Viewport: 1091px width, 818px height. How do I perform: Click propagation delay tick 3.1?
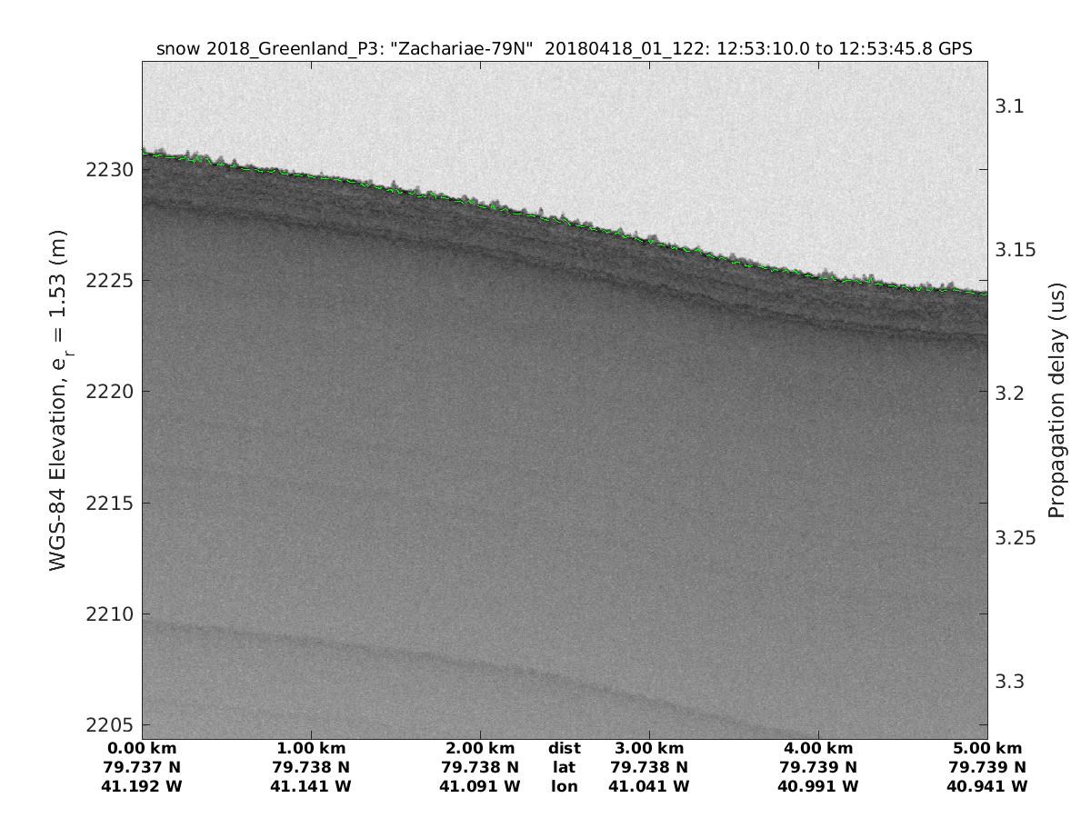click(1009, 106)
